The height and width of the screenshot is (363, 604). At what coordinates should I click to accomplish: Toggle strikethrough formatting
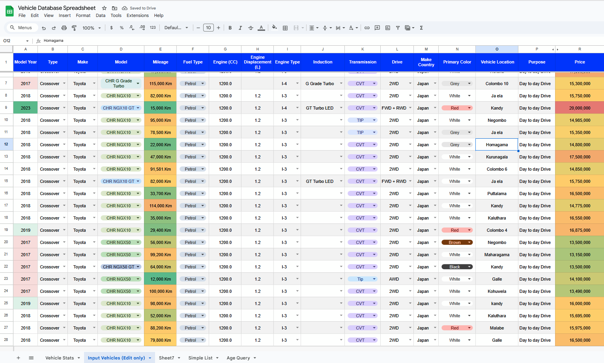tap(251, 28)
